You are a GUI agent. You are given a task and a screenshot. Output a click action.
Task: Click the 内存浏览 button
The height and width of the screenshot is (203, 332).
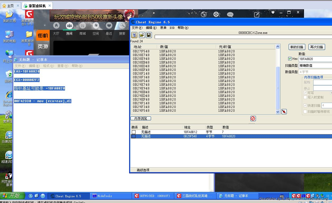(x=141, y=119)
